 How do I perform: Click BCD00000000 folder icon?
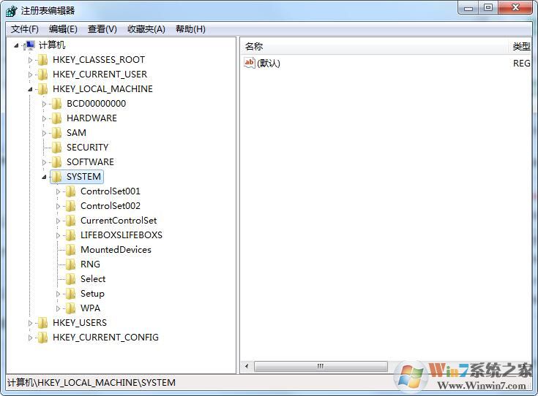tap(56, 104)
